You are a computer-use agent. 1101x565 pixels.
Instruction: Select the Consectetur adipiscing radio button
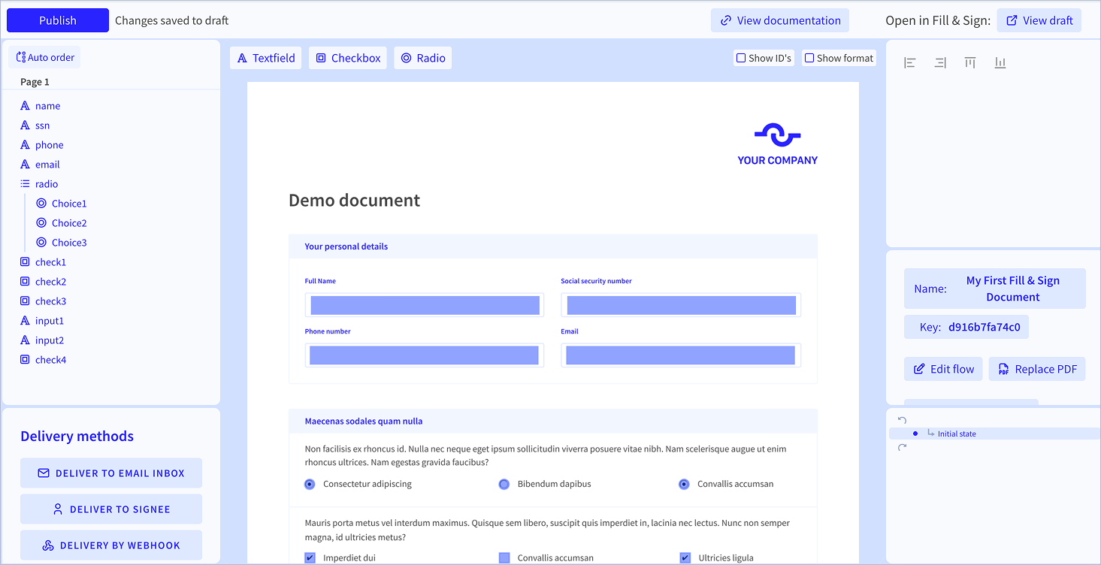(310, 485)
